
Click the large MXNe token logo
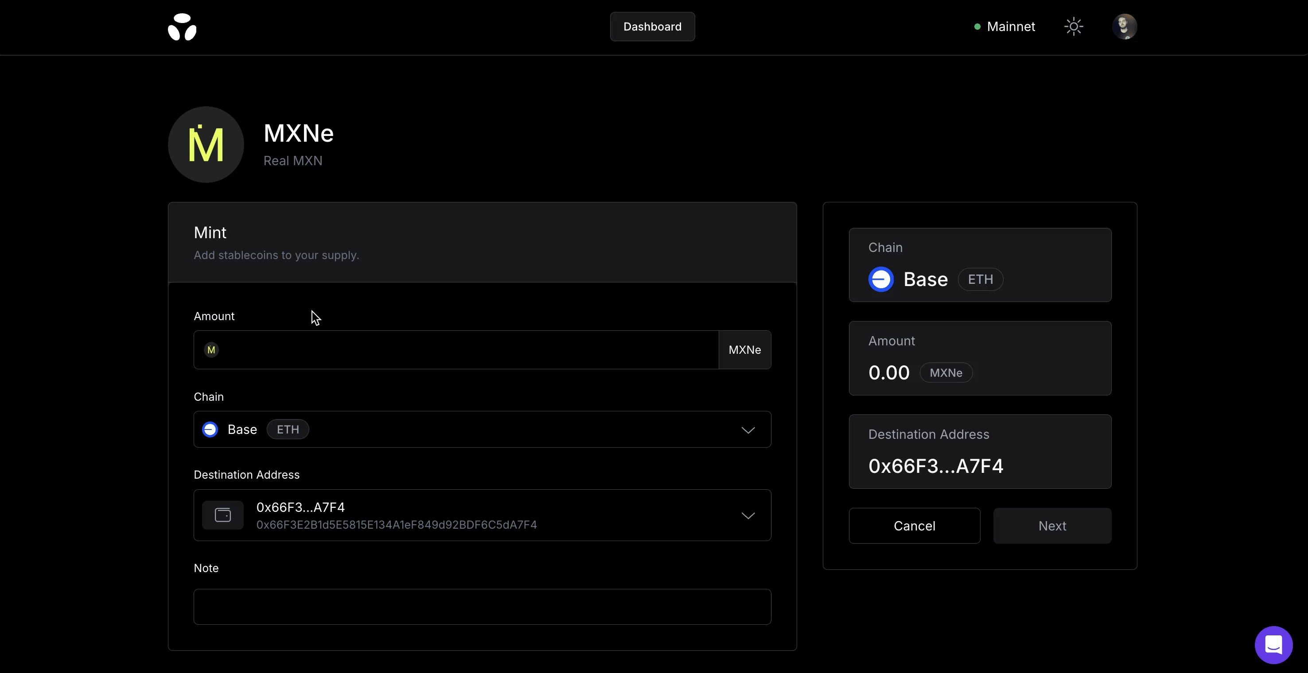click(x=206, y=145)
